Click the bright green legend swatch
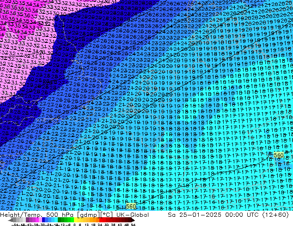The width and height of the screenshot is (293, 226). (x=72, y=220)
